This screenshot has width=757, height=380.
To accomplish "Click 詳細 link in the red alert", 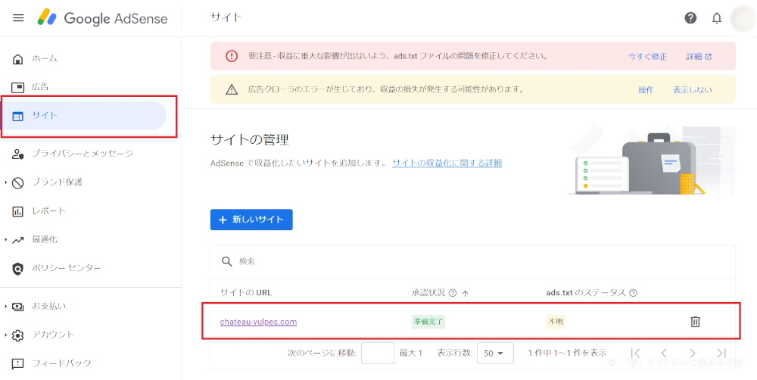I will (x=699, y=57).
